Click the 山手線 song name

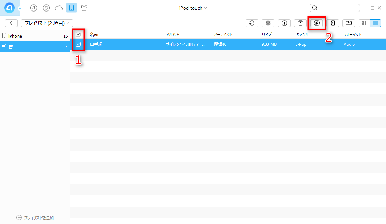coord(96,44)
